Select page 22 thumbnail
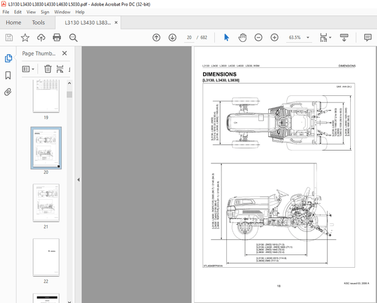Image resolution: width=377 pixels, height=303 pixels. (x=46, y=257)
